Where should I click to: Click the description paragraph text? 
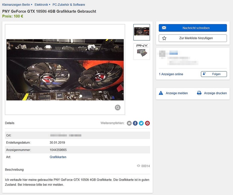[77, 182]
